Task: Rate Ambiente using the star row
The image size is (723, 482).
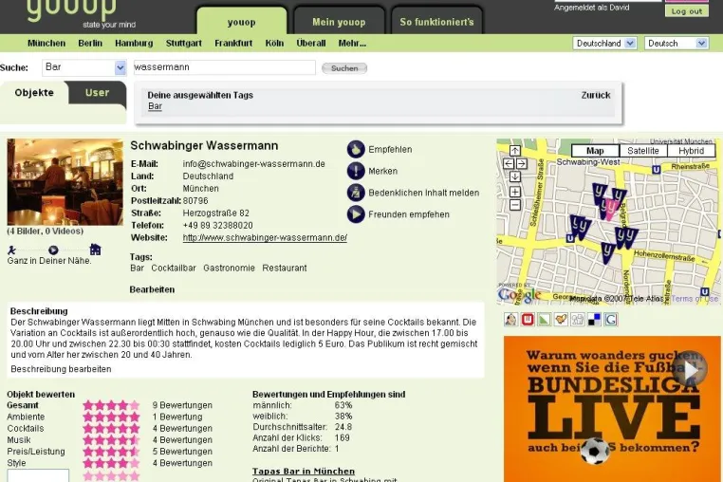Action: point(111,417)
